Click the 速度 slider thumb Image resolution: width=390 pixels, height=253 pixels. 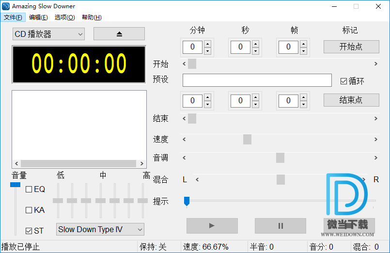coord(247,139)
